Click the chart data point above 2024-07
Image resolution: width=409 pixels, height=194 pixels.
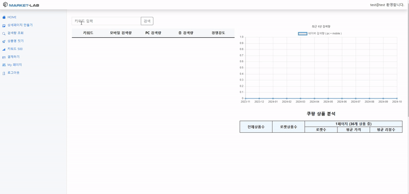tap(355, 99)
